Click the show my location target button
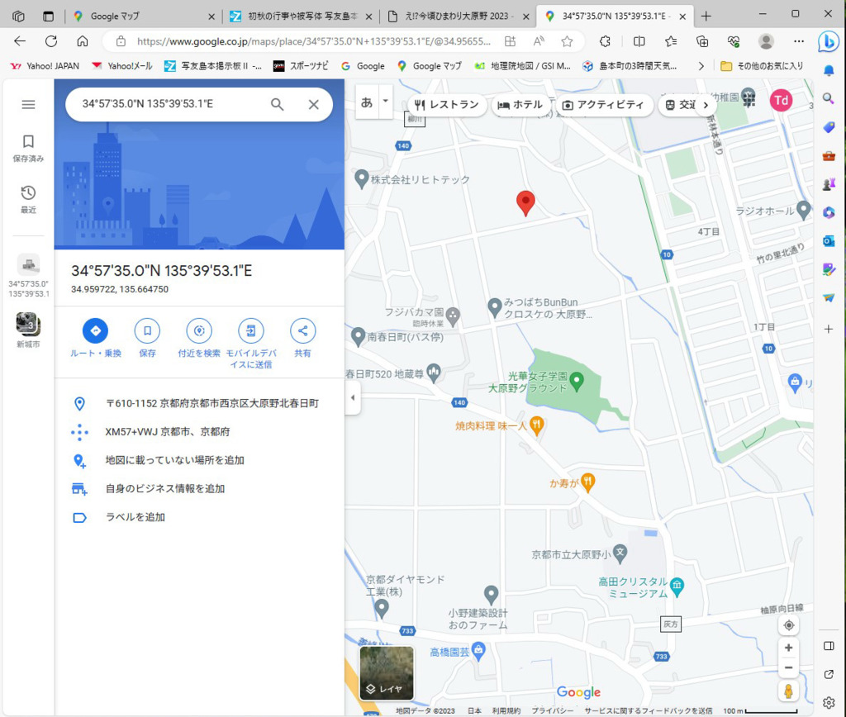Viewport: 846px width, 717px height. pos(788,625)
